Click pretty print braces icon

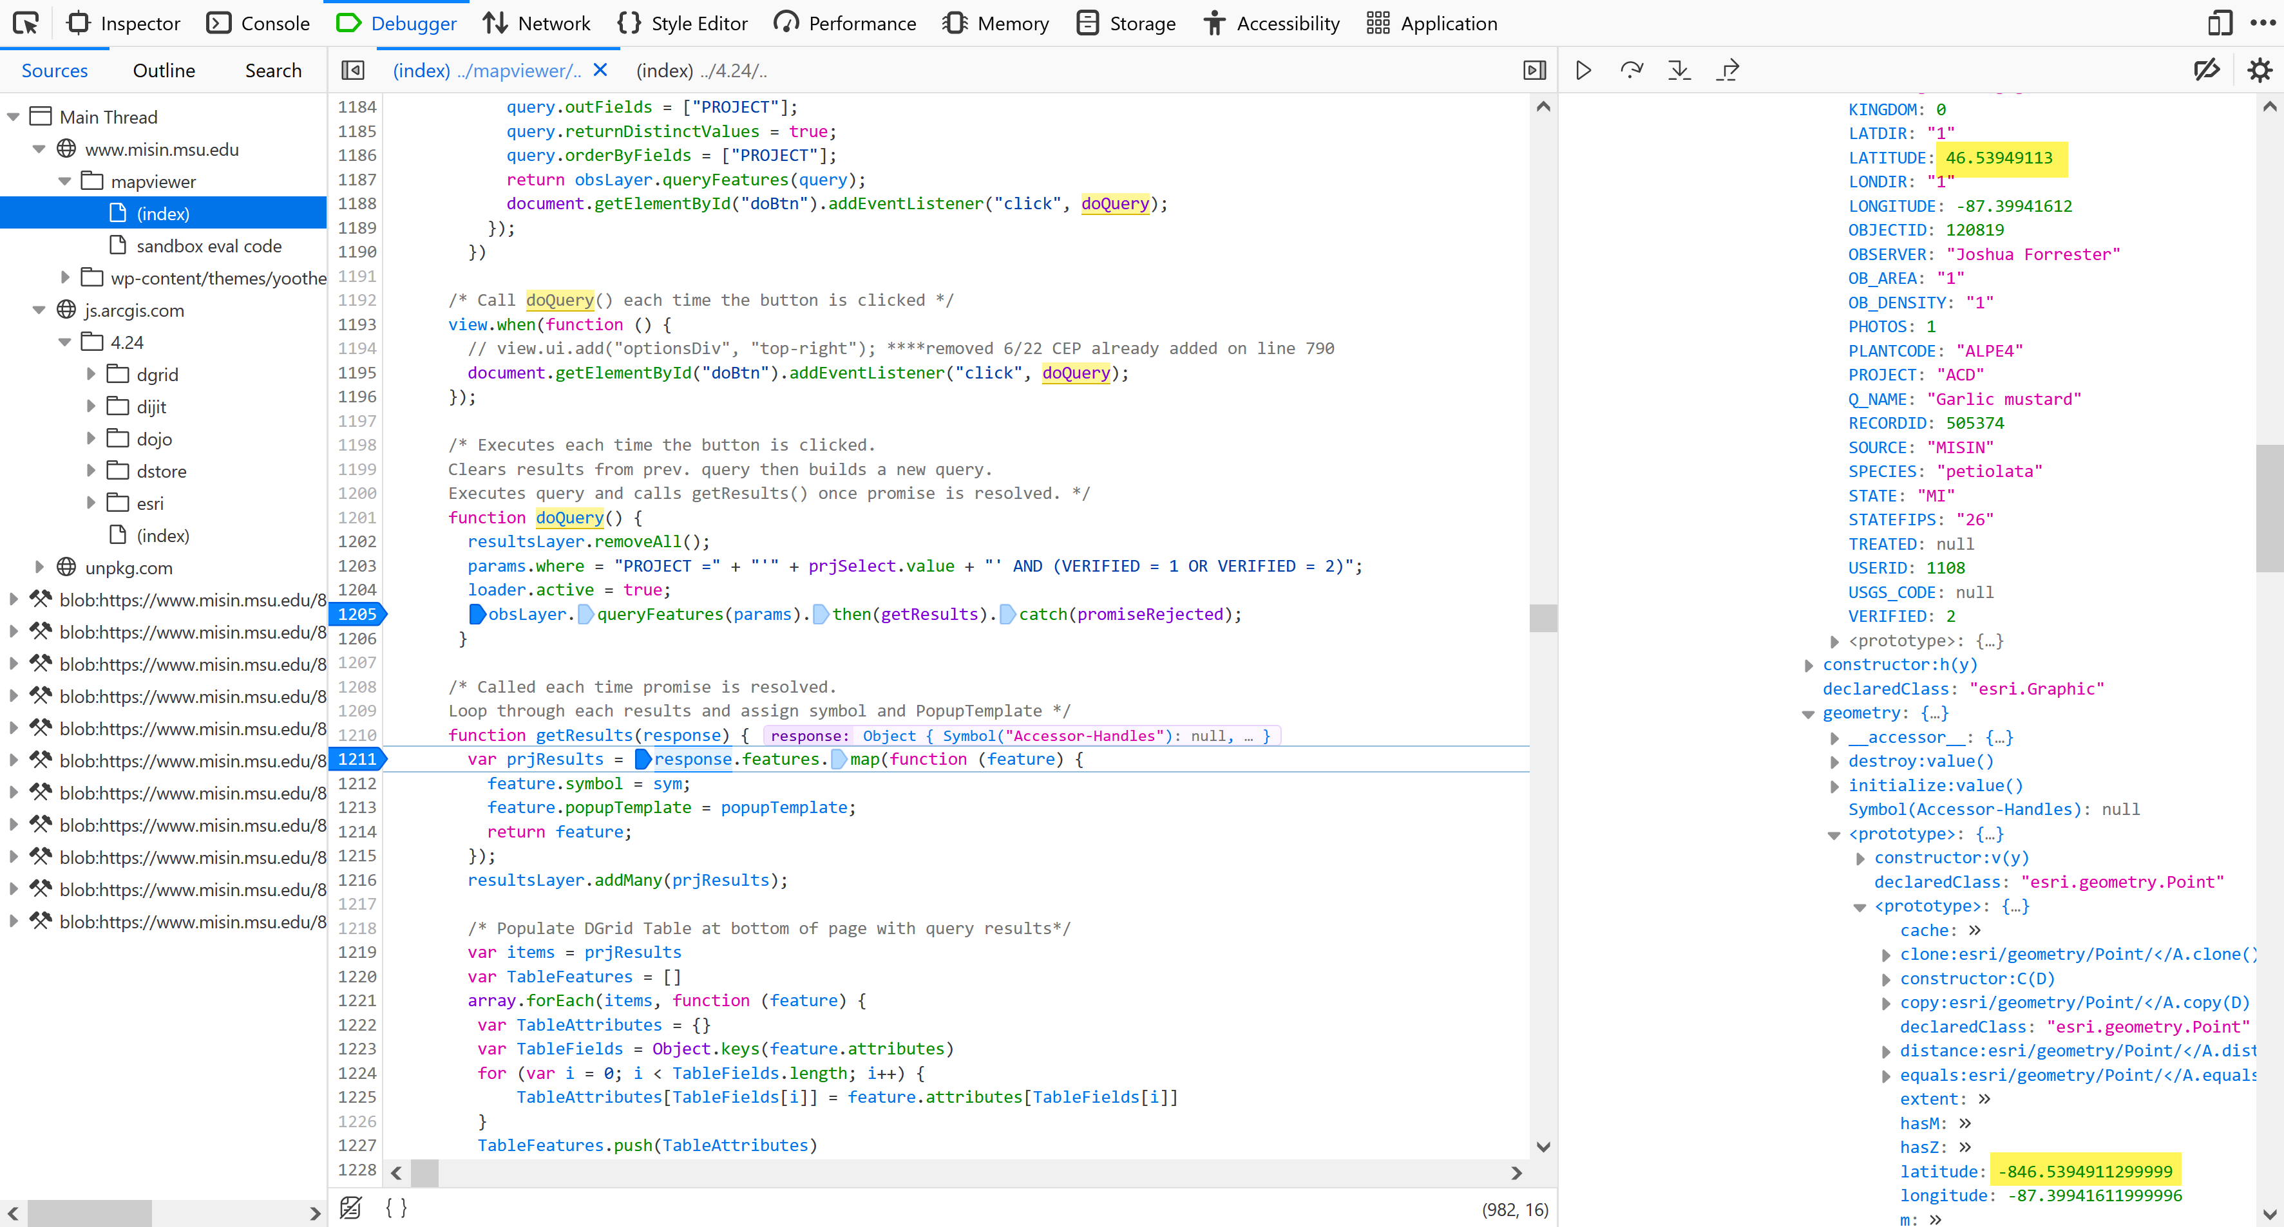396,1208
